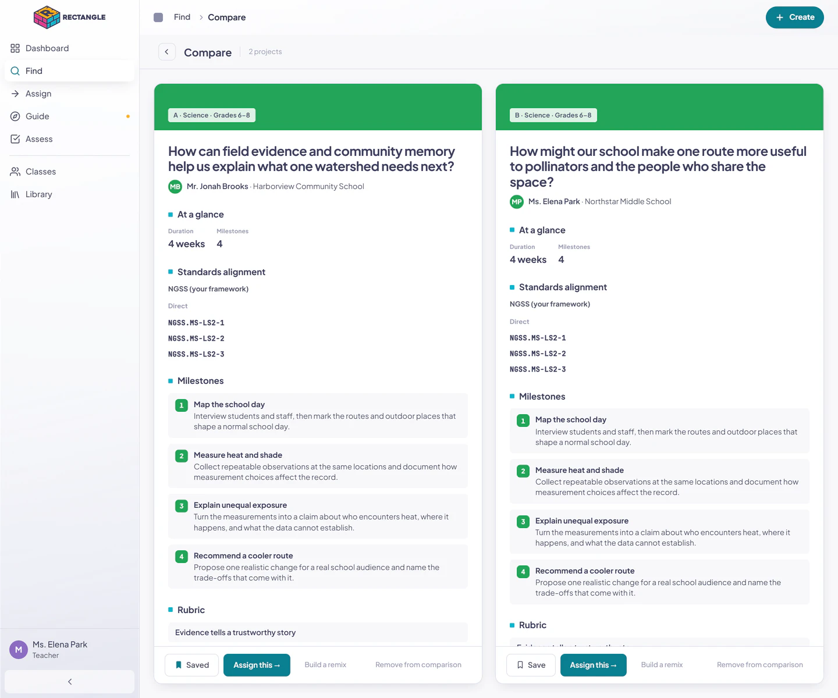
Task: Click the Library books icon
Action: (x=15, y=194)
